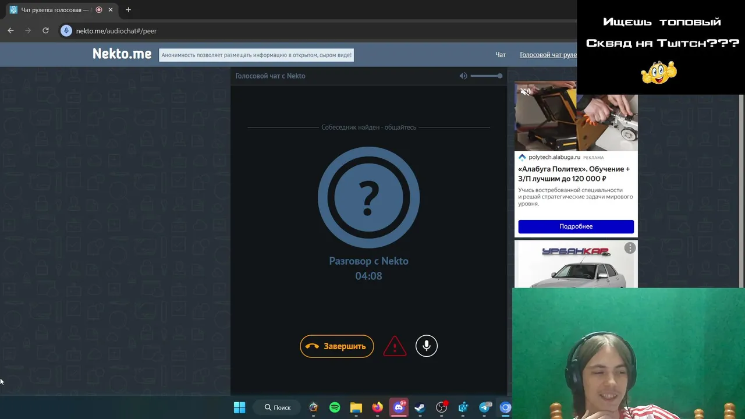Open Spotify from the taskbar
The height and width of the screenshot is (419, 745).
coord(335,407)
